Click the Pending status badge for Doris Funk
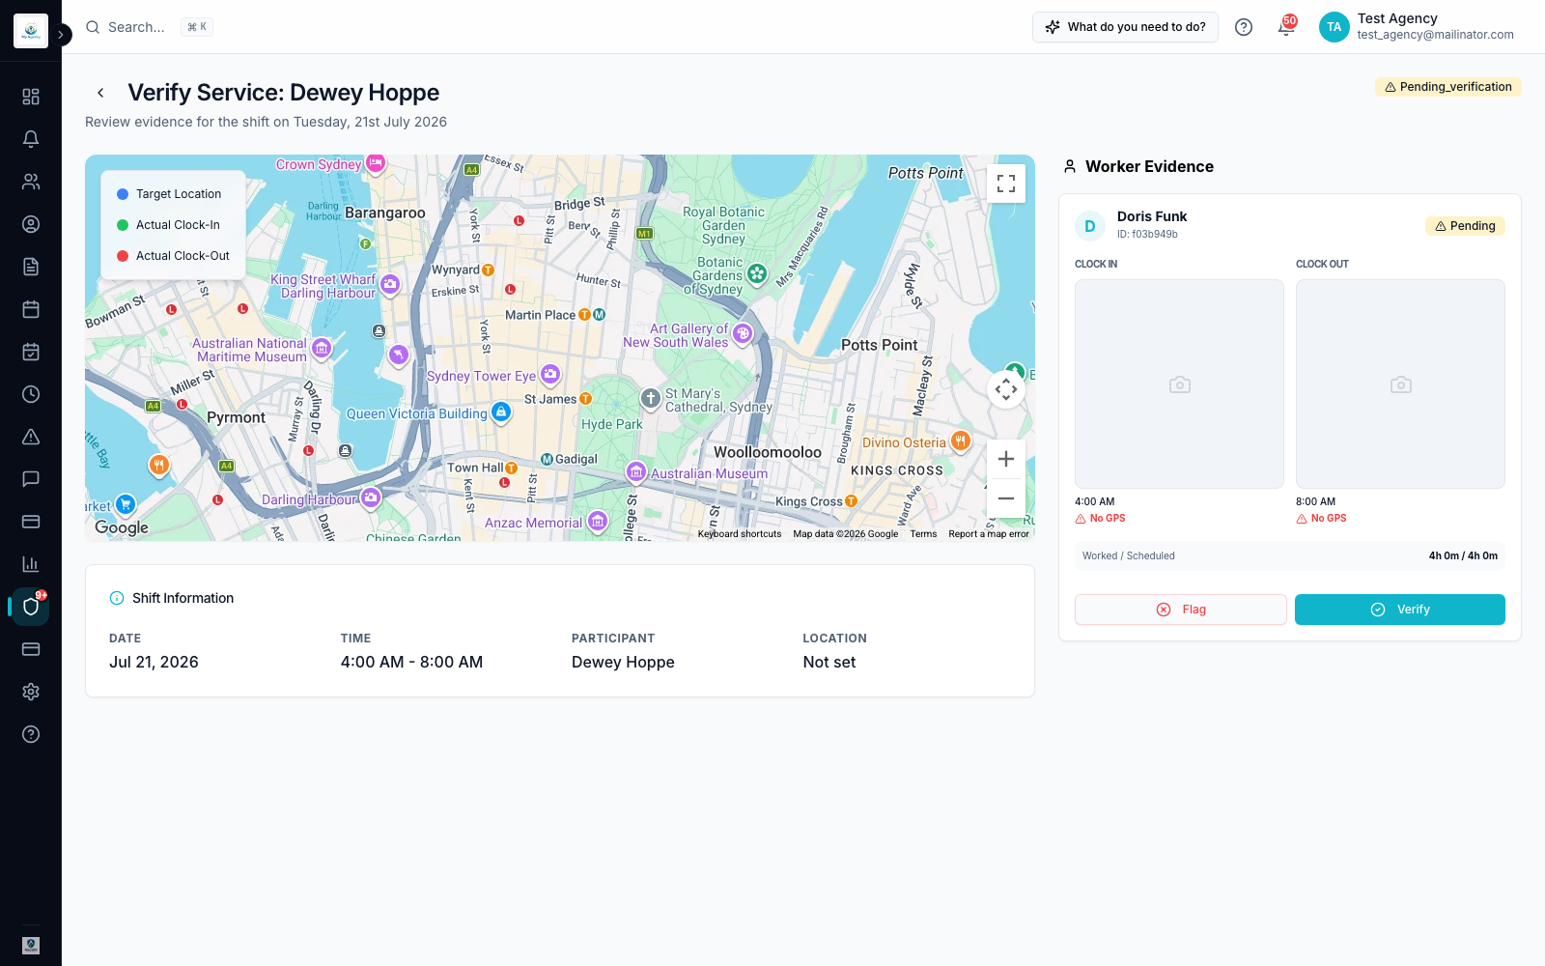 pos(1465,226)
